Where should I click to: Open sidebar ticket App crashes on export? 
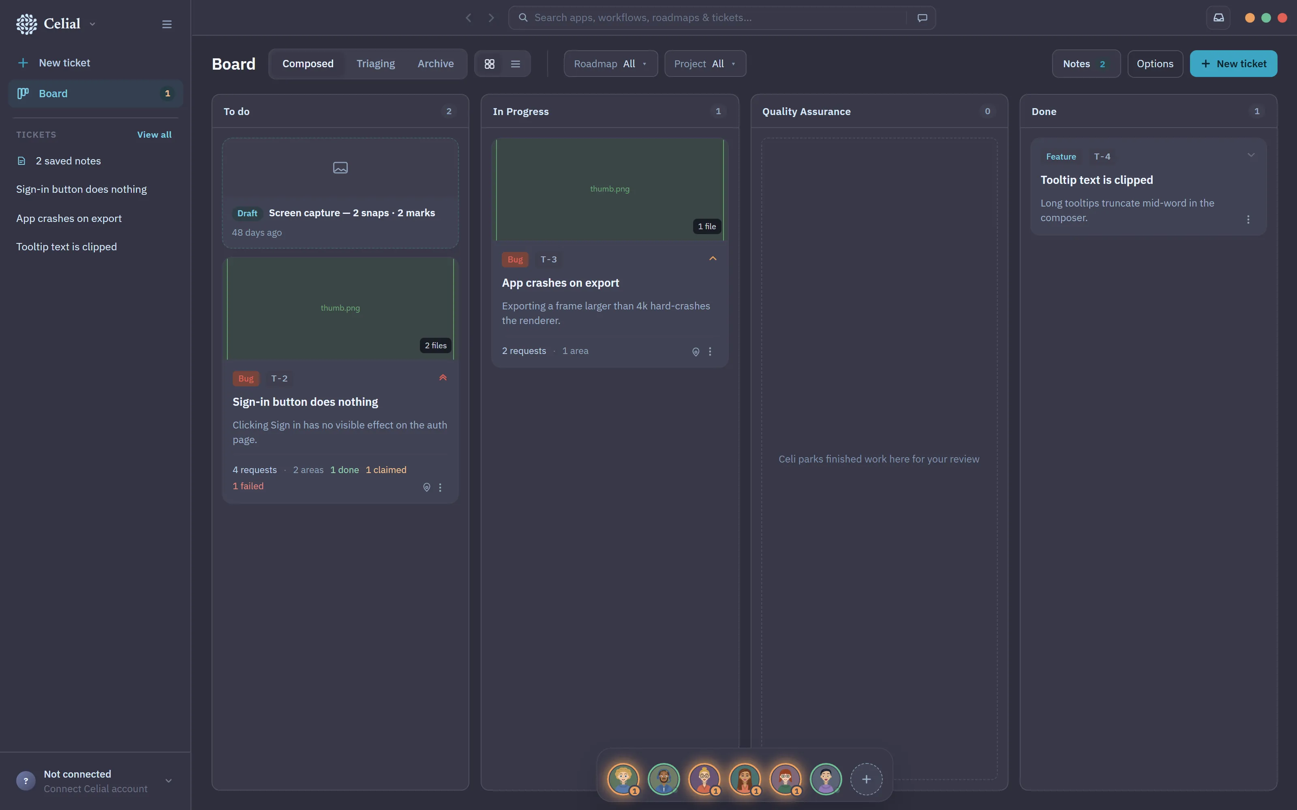point(68,219)
